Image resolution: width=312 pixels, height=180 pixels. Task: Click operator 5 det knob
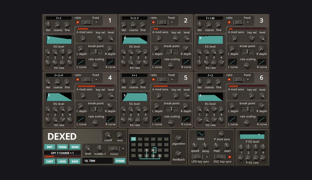point(124,82)
